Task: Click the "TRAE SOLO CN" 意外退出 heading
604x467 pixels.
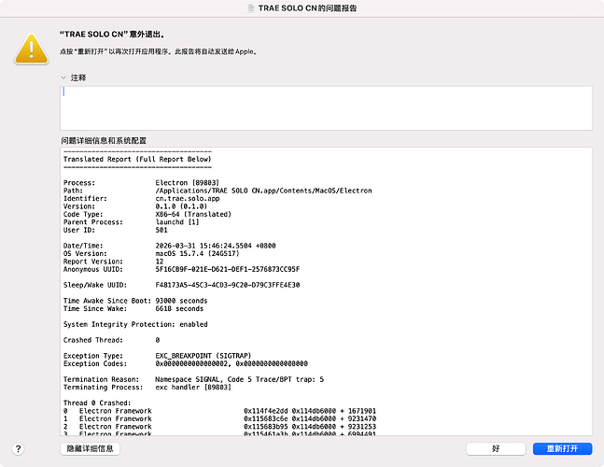Action: point(112,35)
